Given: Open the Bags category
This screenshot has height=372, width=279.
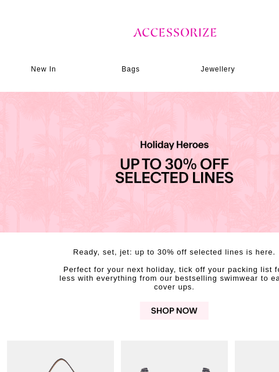Looking at the screenshot, I should pos(130,69).
